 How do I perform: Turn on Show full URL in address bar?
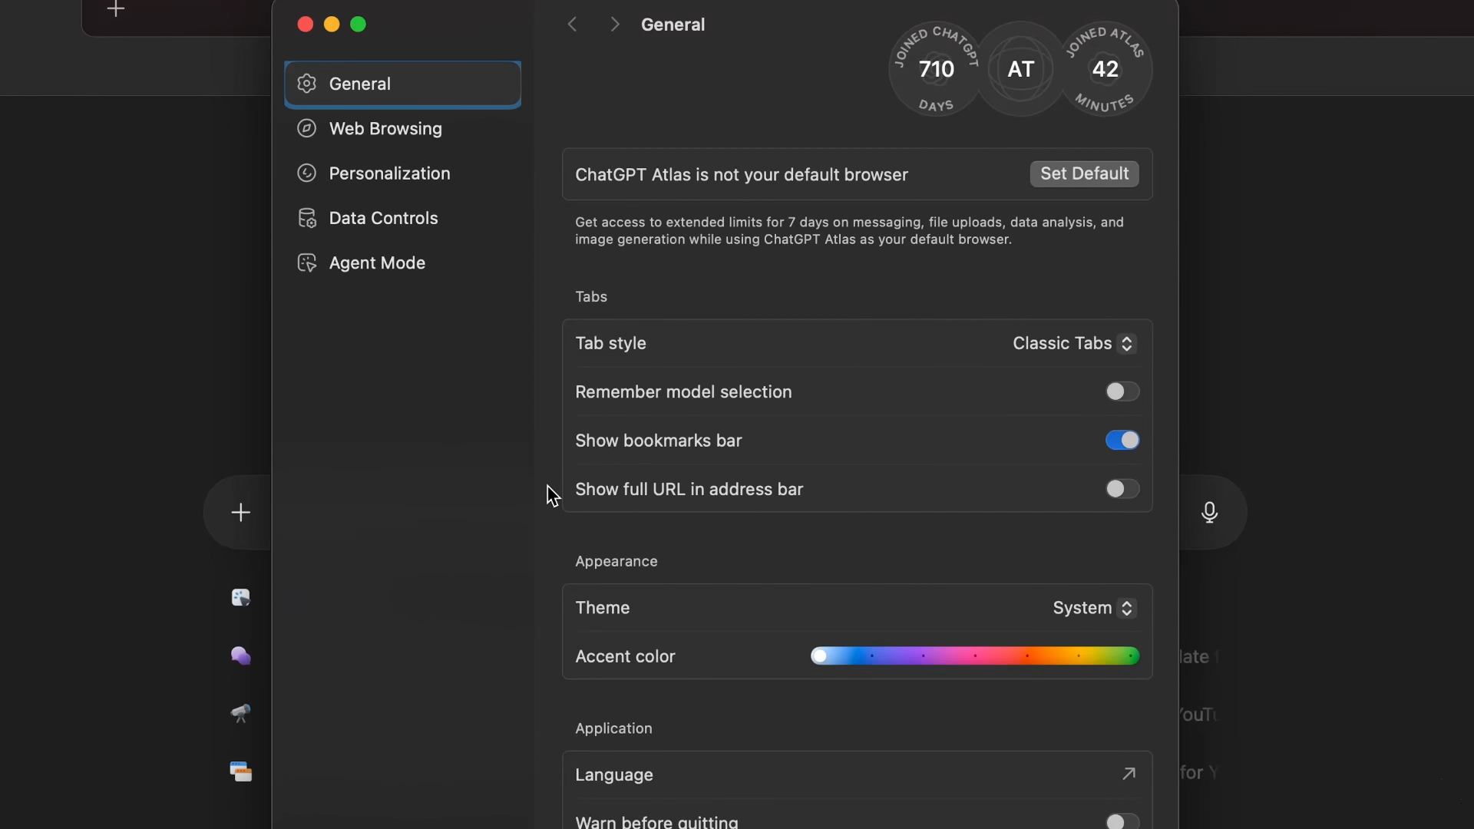coord(1122,489)
